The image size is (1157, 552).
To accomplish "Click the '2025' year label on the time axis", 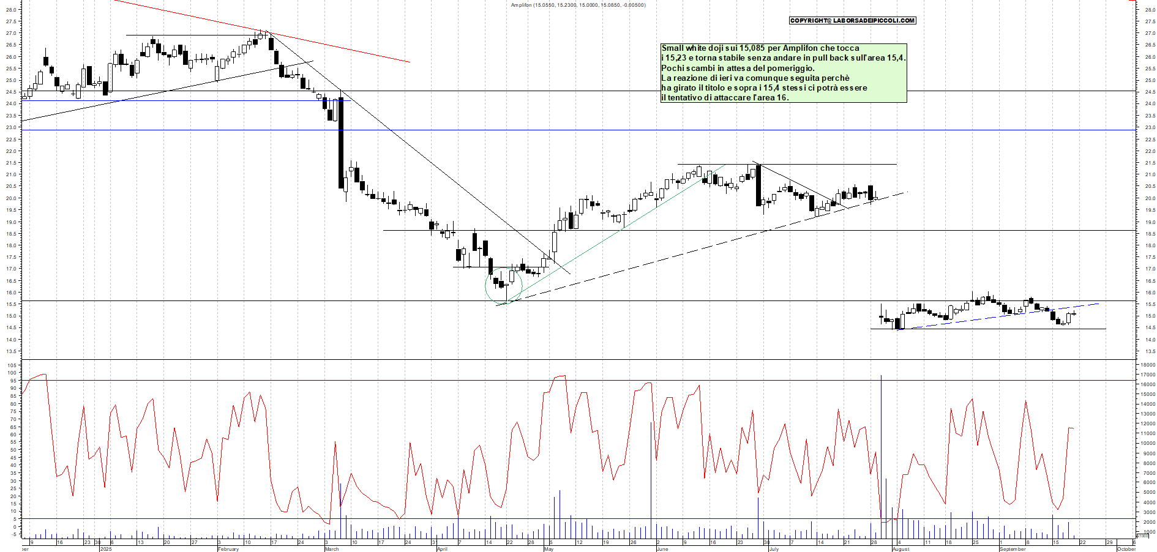I will click(105, 549).
